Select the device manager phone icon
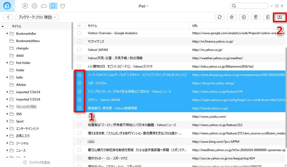 tap(53, 6)
